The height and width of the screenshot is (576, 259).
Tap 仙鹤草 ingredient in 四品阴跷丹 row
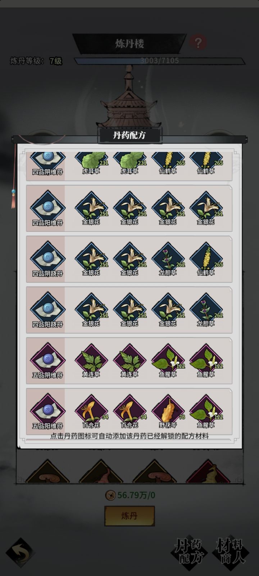tap(206, 259)
